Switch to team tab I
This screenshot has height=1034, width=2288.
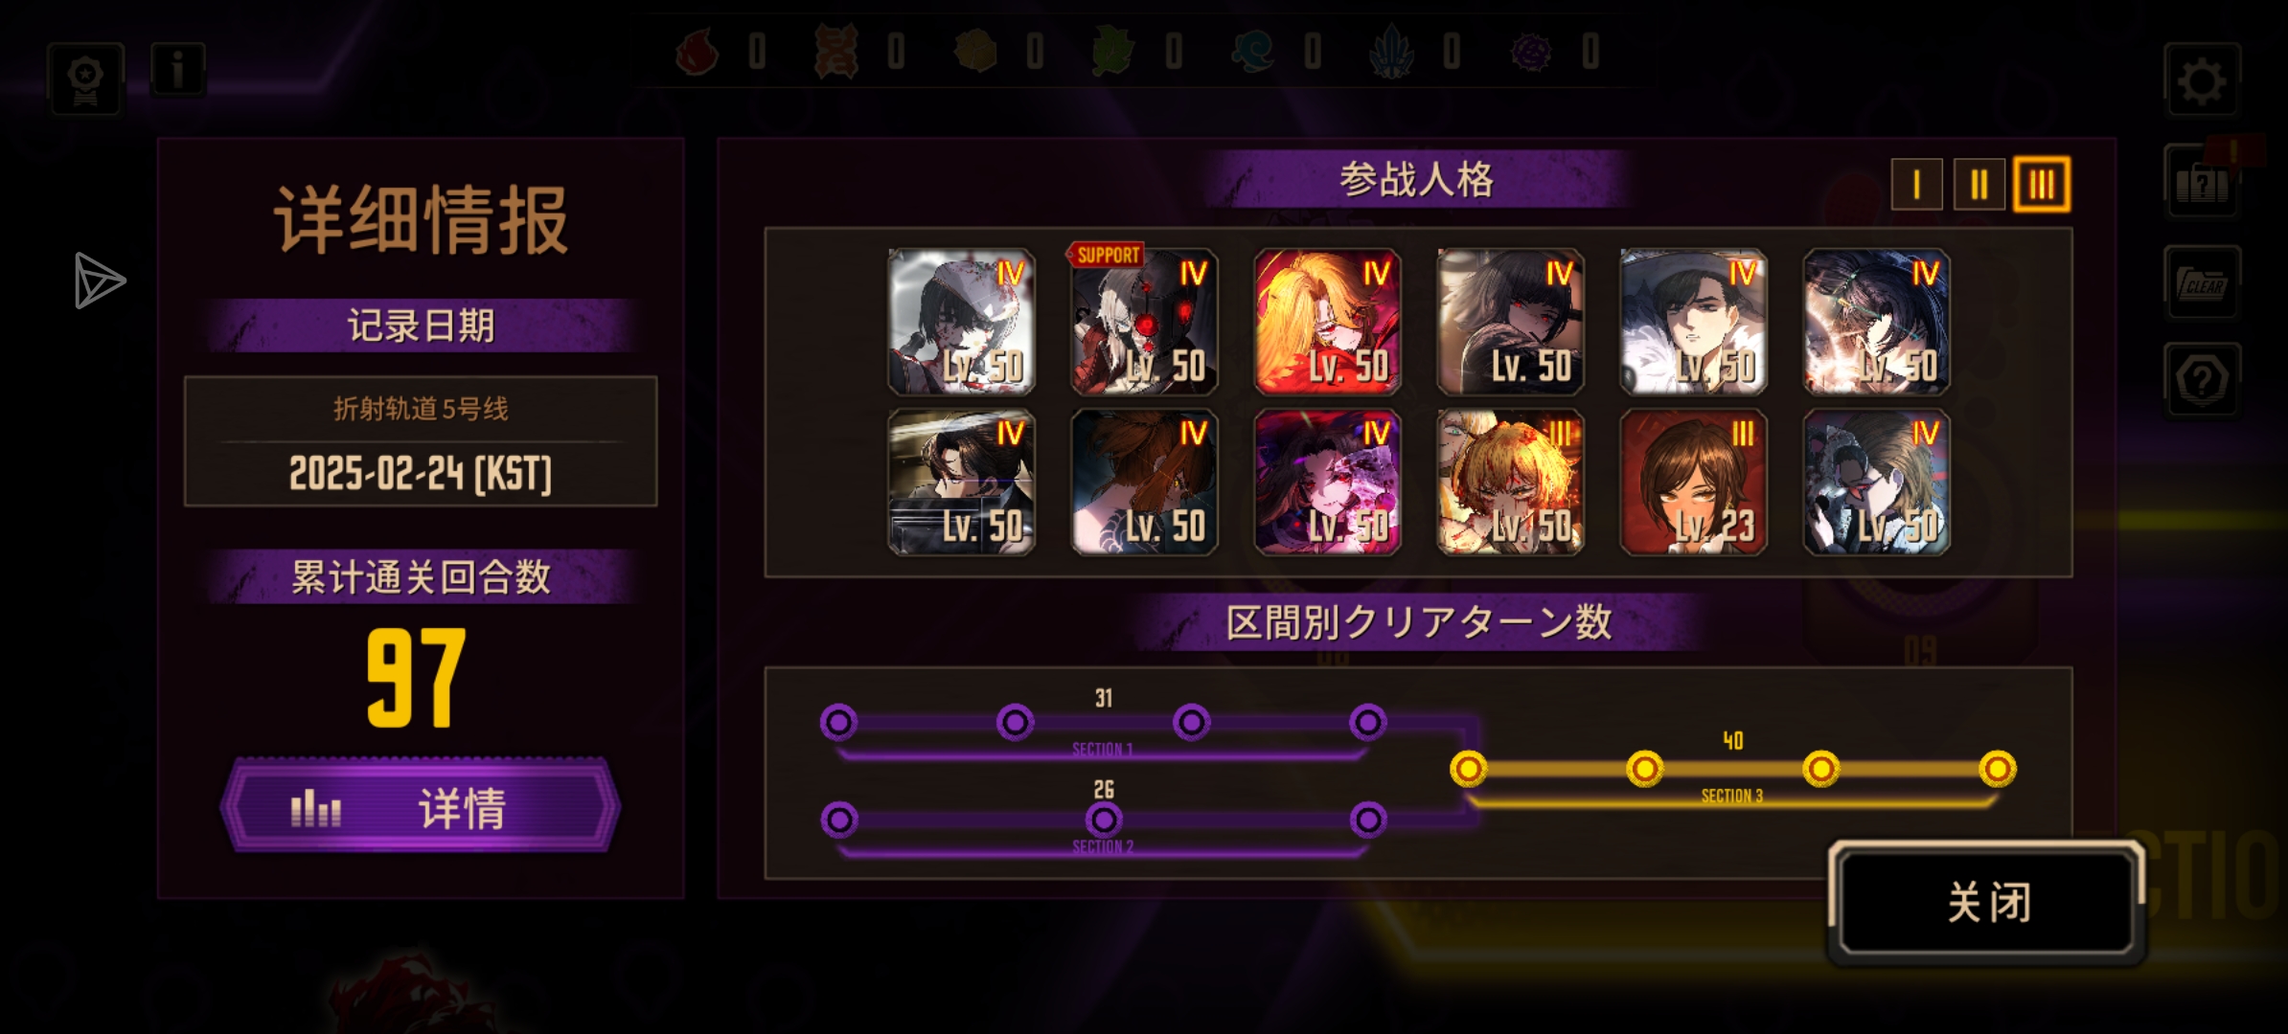tap(1916, 184)
